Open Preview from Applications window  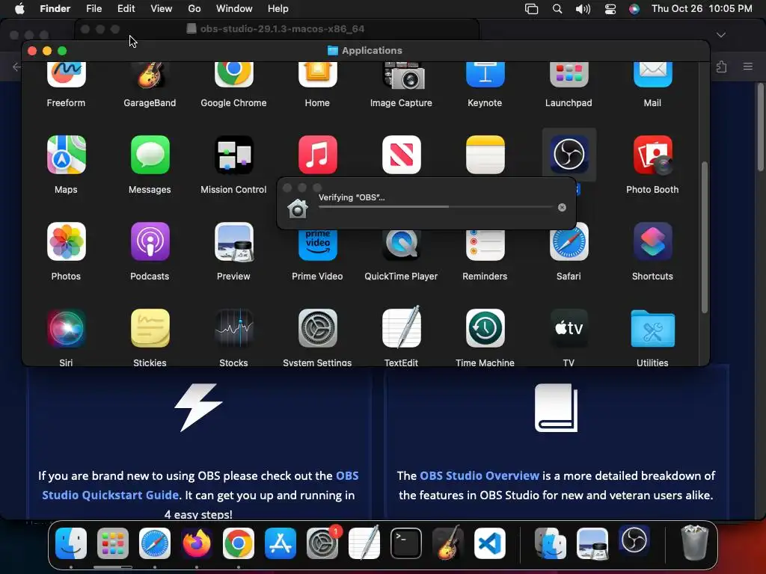(233, 241)
